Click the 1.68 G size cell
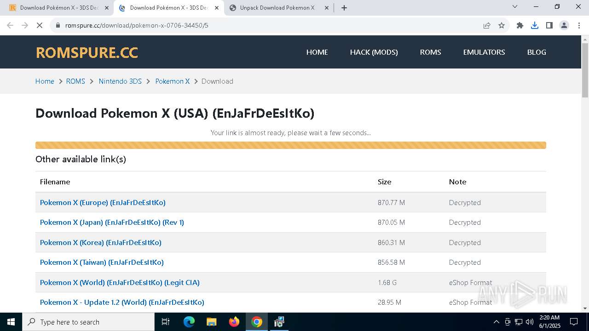Viewport: 589px width, 331px height. coord(387,283)
